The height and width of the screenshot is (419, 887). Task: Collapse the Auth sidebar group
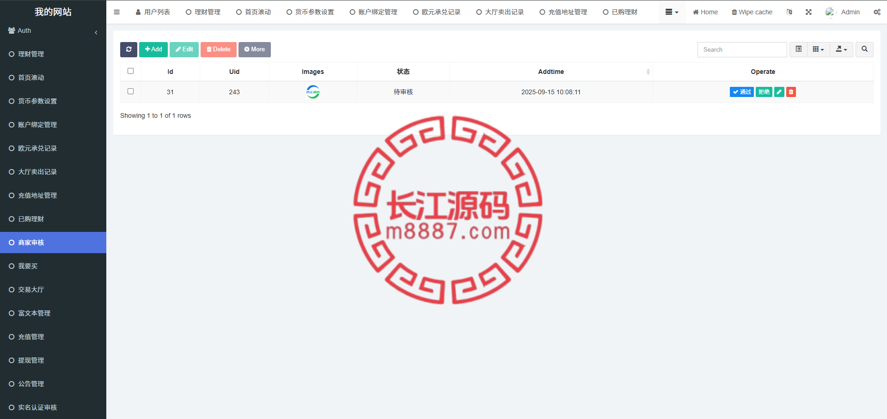53,31
